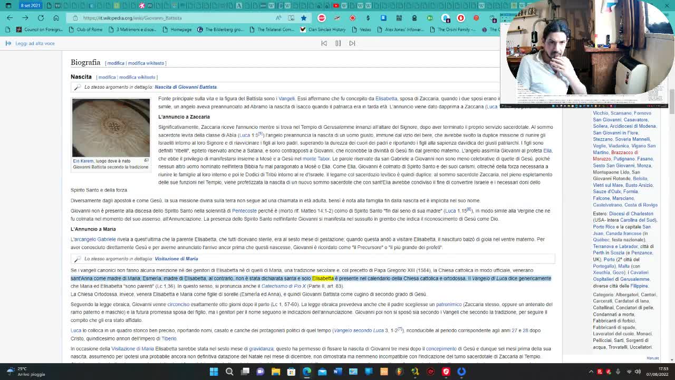Show hidden system tray icons
The width and height of the screenshot is (675, 380).
[591, 372]
